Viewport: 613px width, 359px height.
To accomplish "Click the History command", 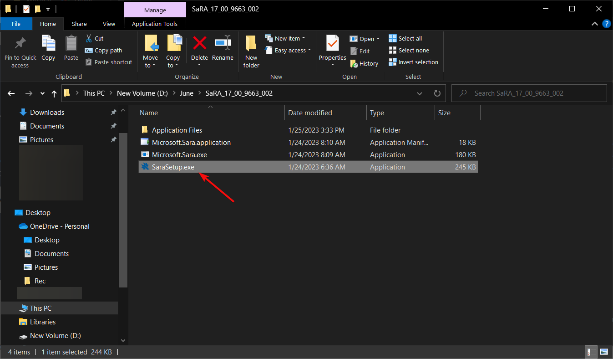I will tap(364, 64).
